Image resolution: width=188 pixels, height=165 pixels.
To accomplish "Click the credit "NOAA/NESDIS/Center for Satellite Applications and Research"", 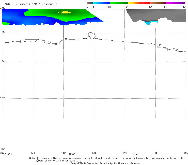I will coord(105,163).
